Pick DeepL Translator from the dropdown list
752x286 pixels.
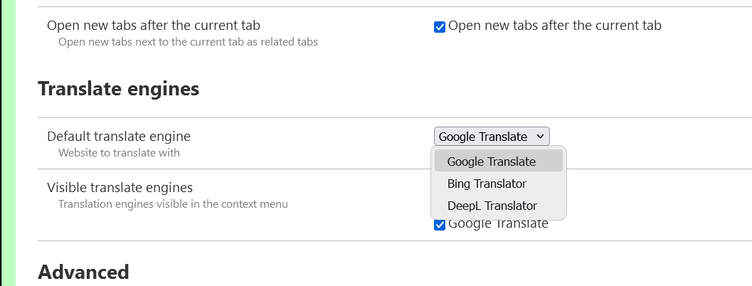point(492,206)
